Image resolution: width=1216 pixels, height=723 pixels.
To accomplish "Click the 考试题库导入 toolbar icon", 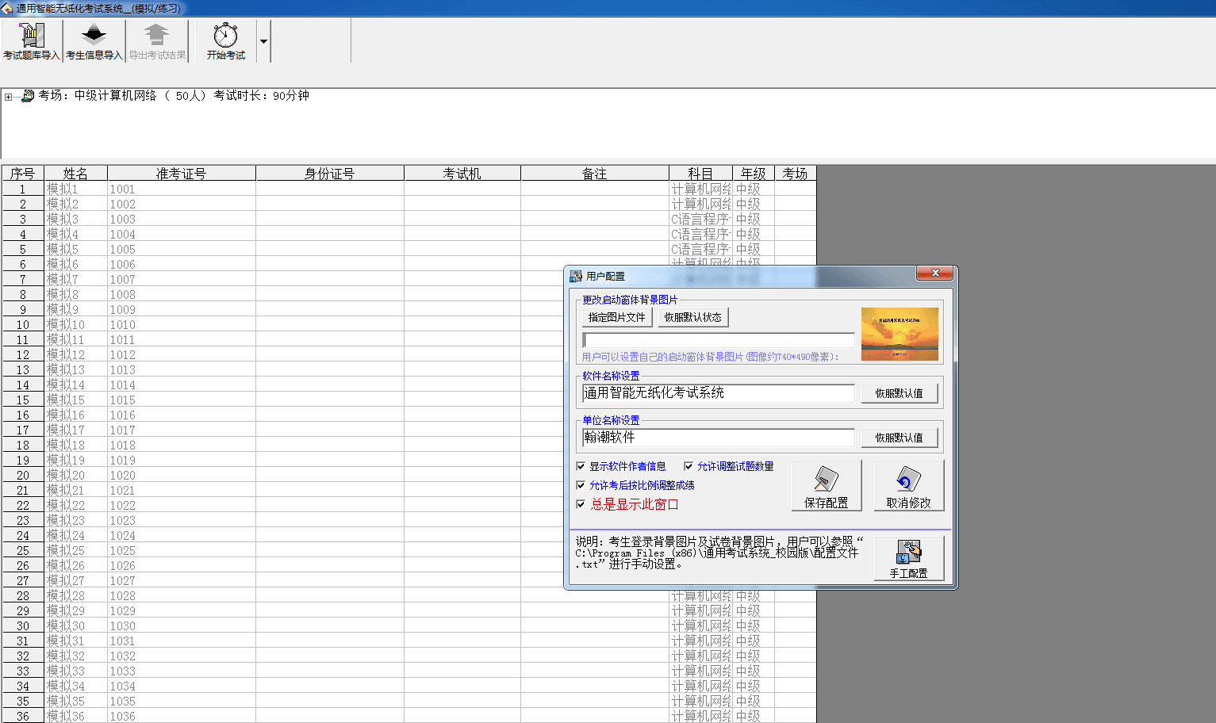I will pyautogui.click(x=31, y=36).
